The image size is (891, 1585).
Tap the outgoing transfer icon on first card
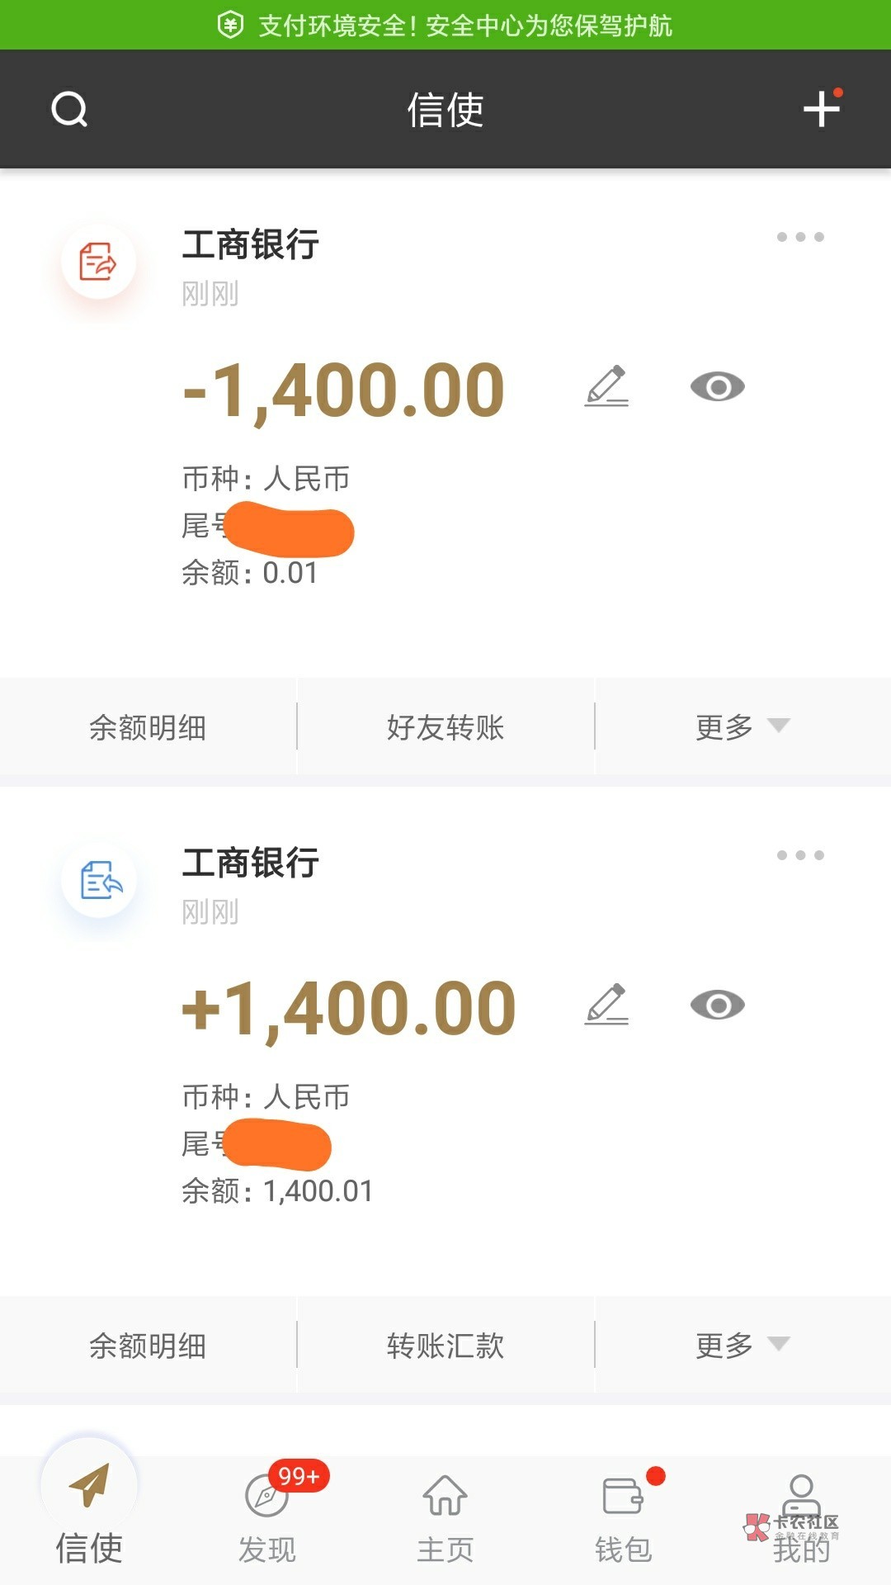[98, 263]
